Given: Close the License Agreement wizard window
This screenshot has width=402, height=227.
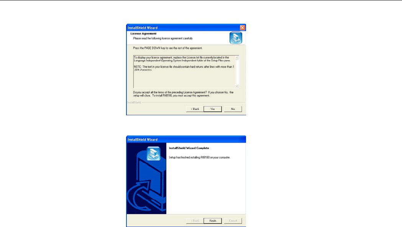Looking at the screenshot, I should tap(242, 28).
